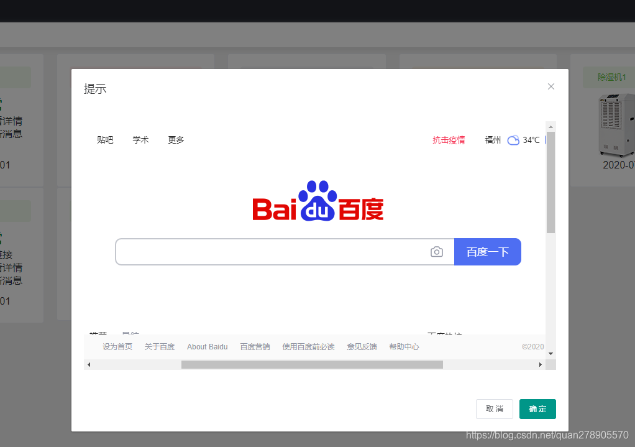The height and width of the screenshot is (447, 635).
Task: Click the ©2020 footer text
Action: point(532,347)
